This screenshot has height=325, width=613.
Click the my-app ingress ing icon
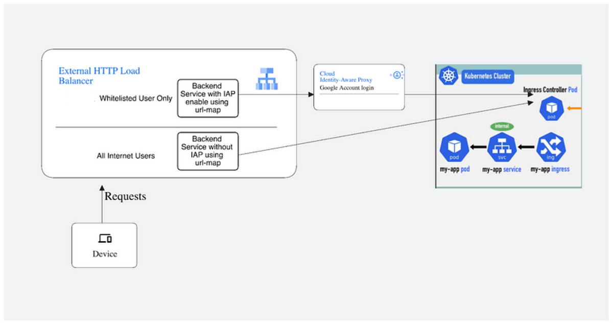[550, 147]
